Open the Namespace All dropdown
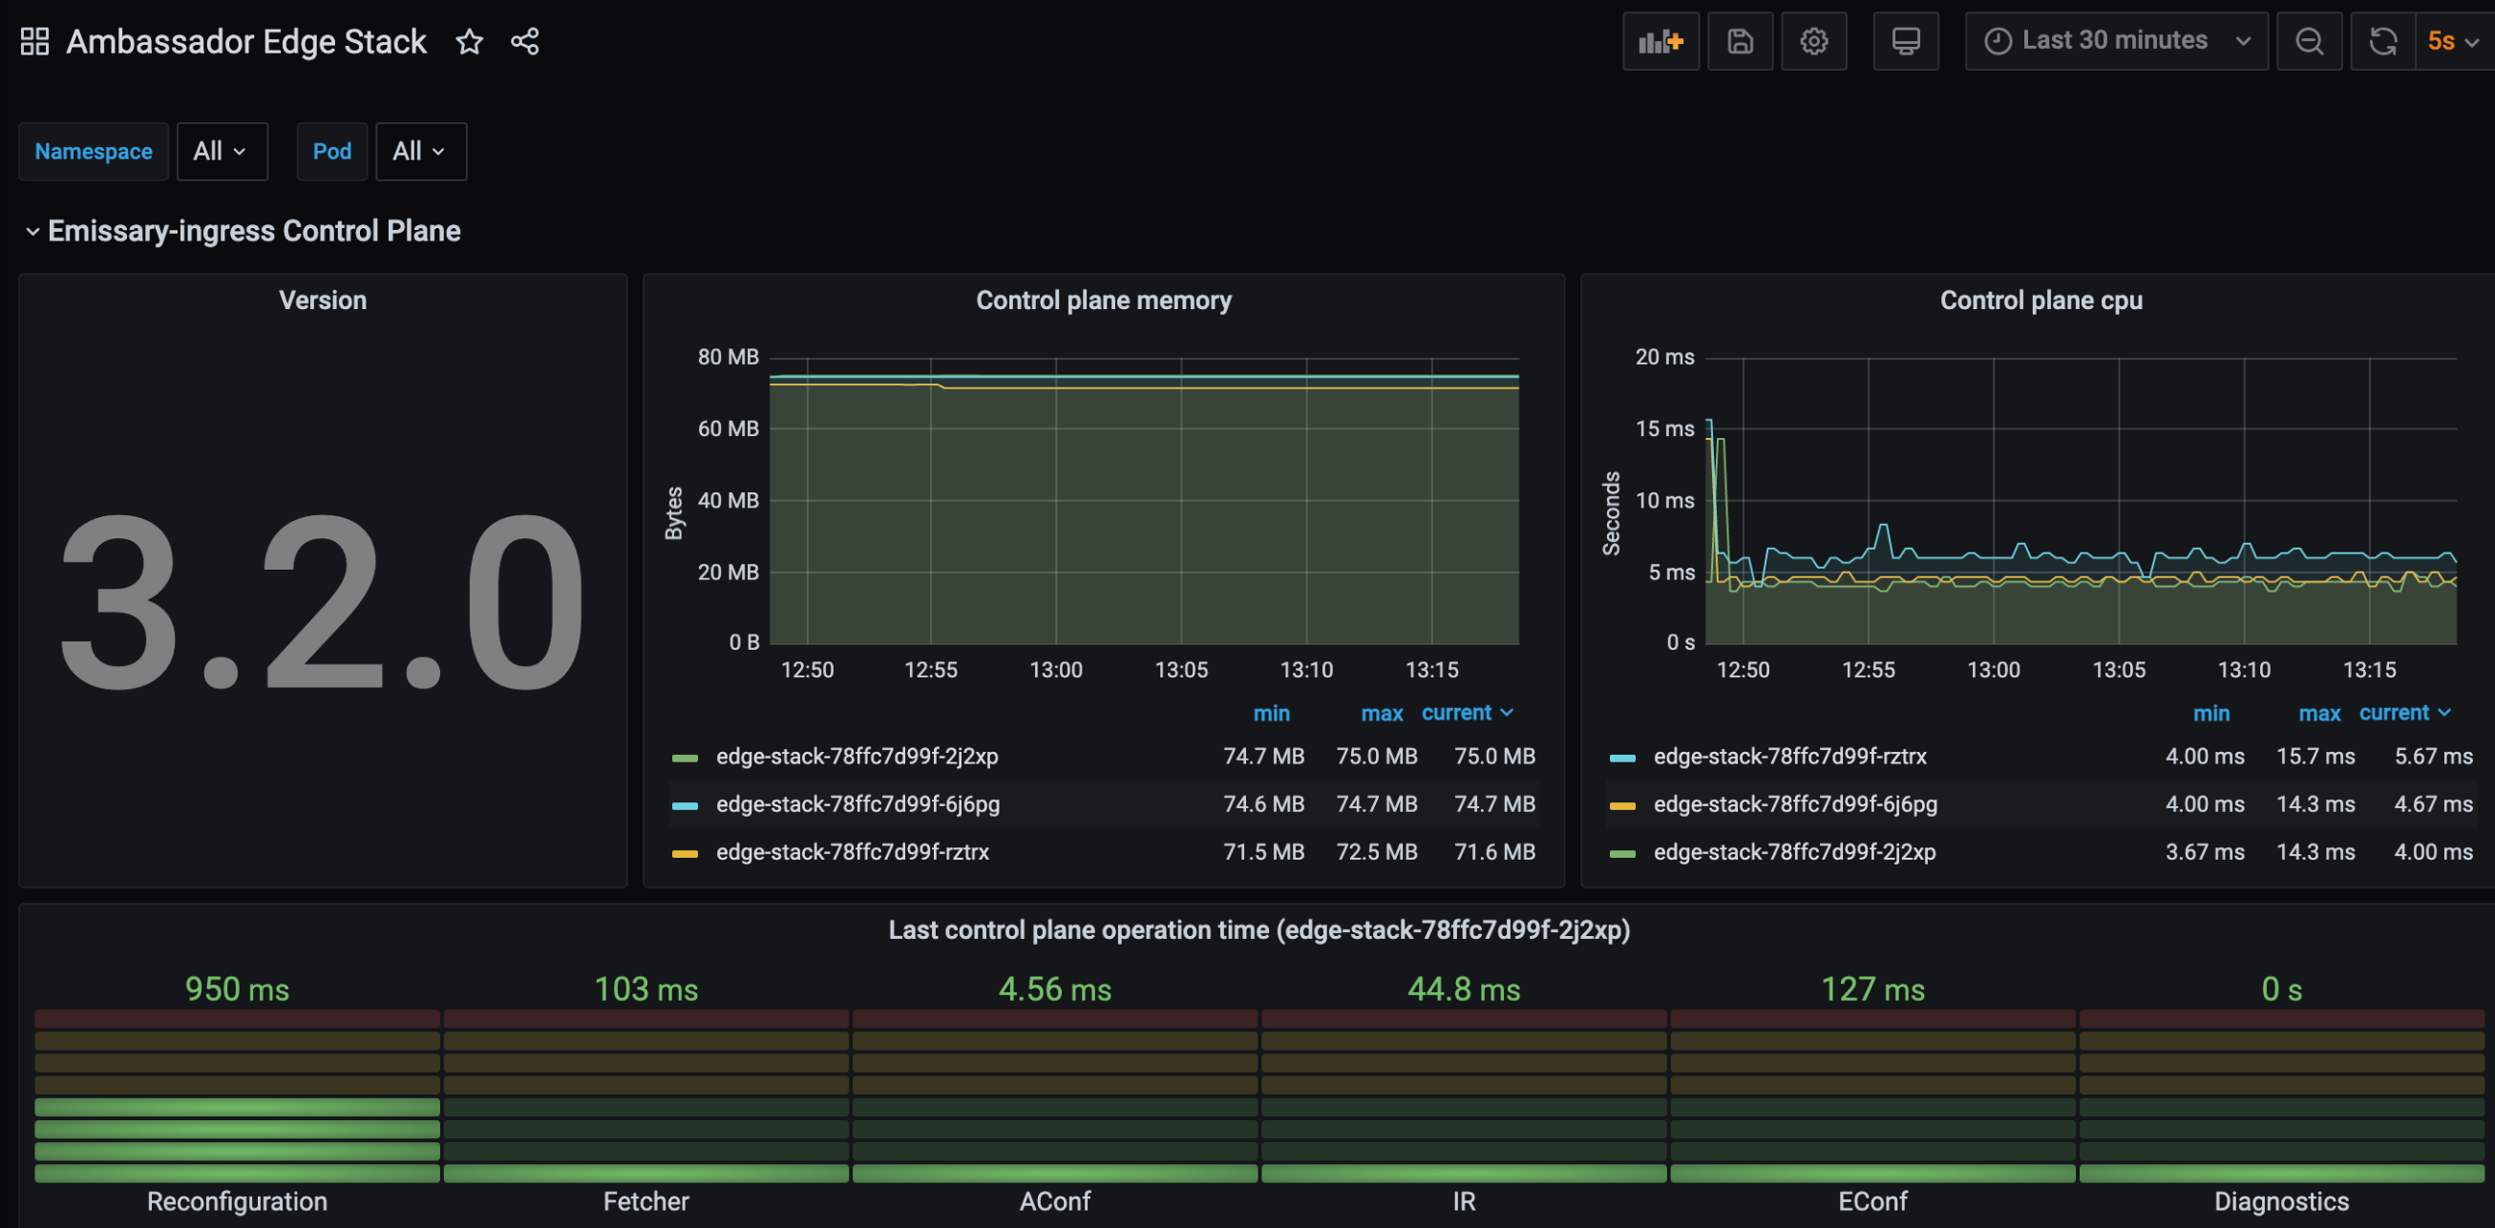The width and height of the screenshot is (2495, 1228). (222, 151)
